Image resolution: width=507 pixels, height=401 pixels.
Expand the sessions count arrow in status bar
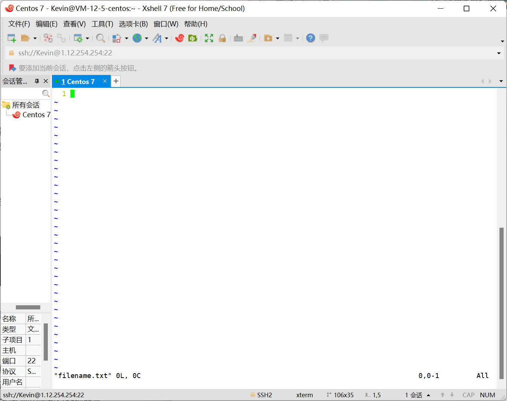[428, 395]
